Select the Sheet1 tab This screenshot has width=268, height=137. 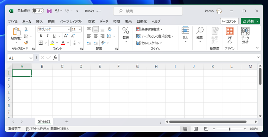pyautogui.click(x=44, y=121)
